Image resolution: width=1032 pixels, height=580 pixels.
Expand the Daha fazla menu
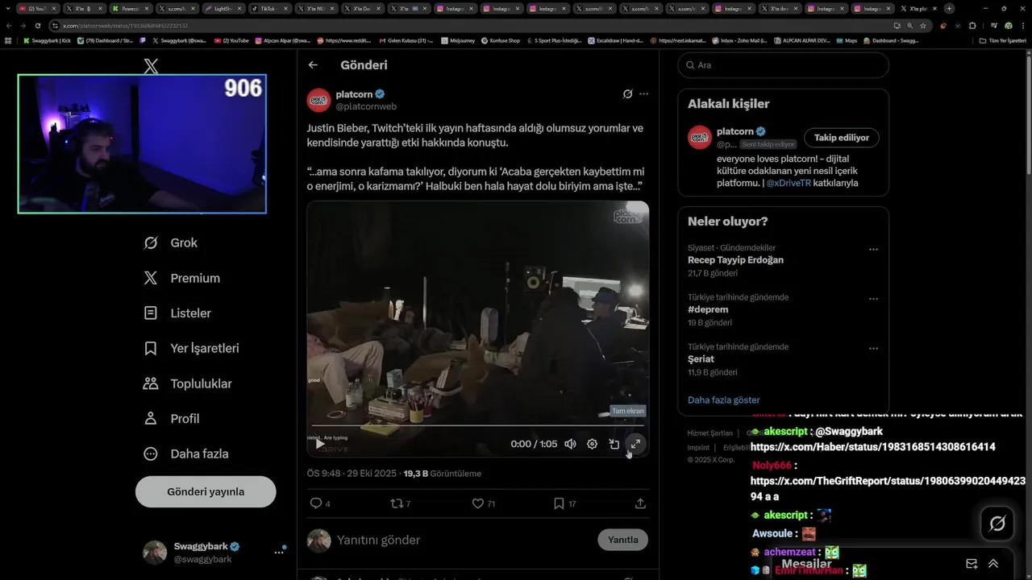(185, 454)
